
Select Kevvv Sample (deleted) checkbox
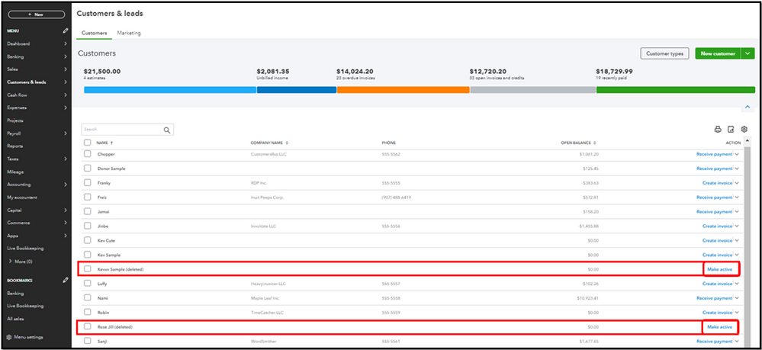(88, 269)
